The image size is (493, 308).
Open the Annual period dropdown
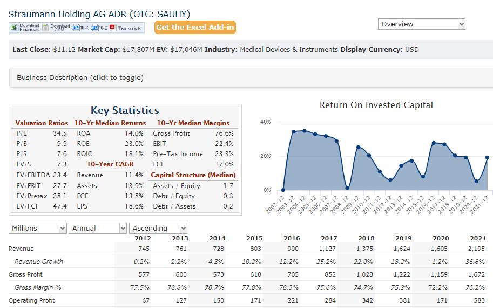(99, 229)
